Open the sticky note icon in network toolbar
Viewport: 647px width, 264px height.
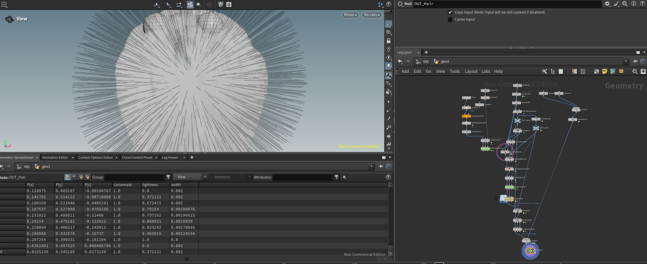[605, 72]
